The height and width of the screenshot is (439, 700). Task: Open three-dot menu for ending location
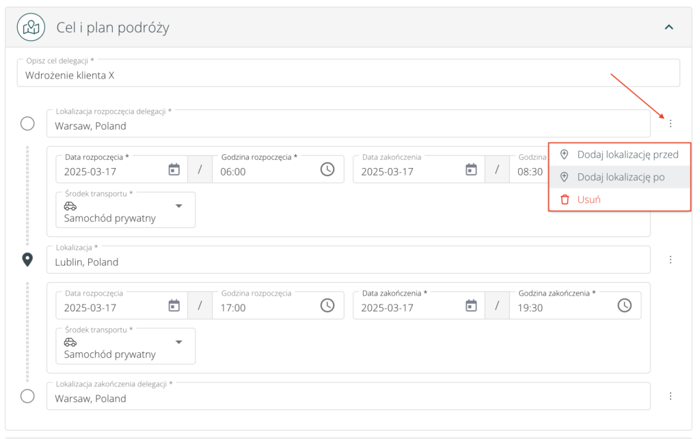671,396
